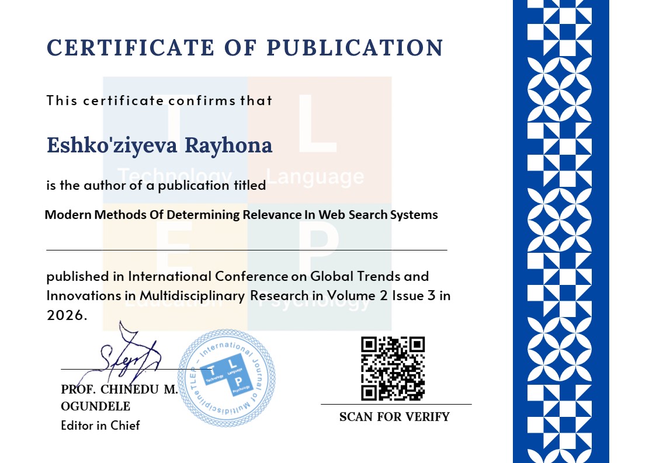Click the Editor in Chief text

pyautogui.click(x=100, y=426)
